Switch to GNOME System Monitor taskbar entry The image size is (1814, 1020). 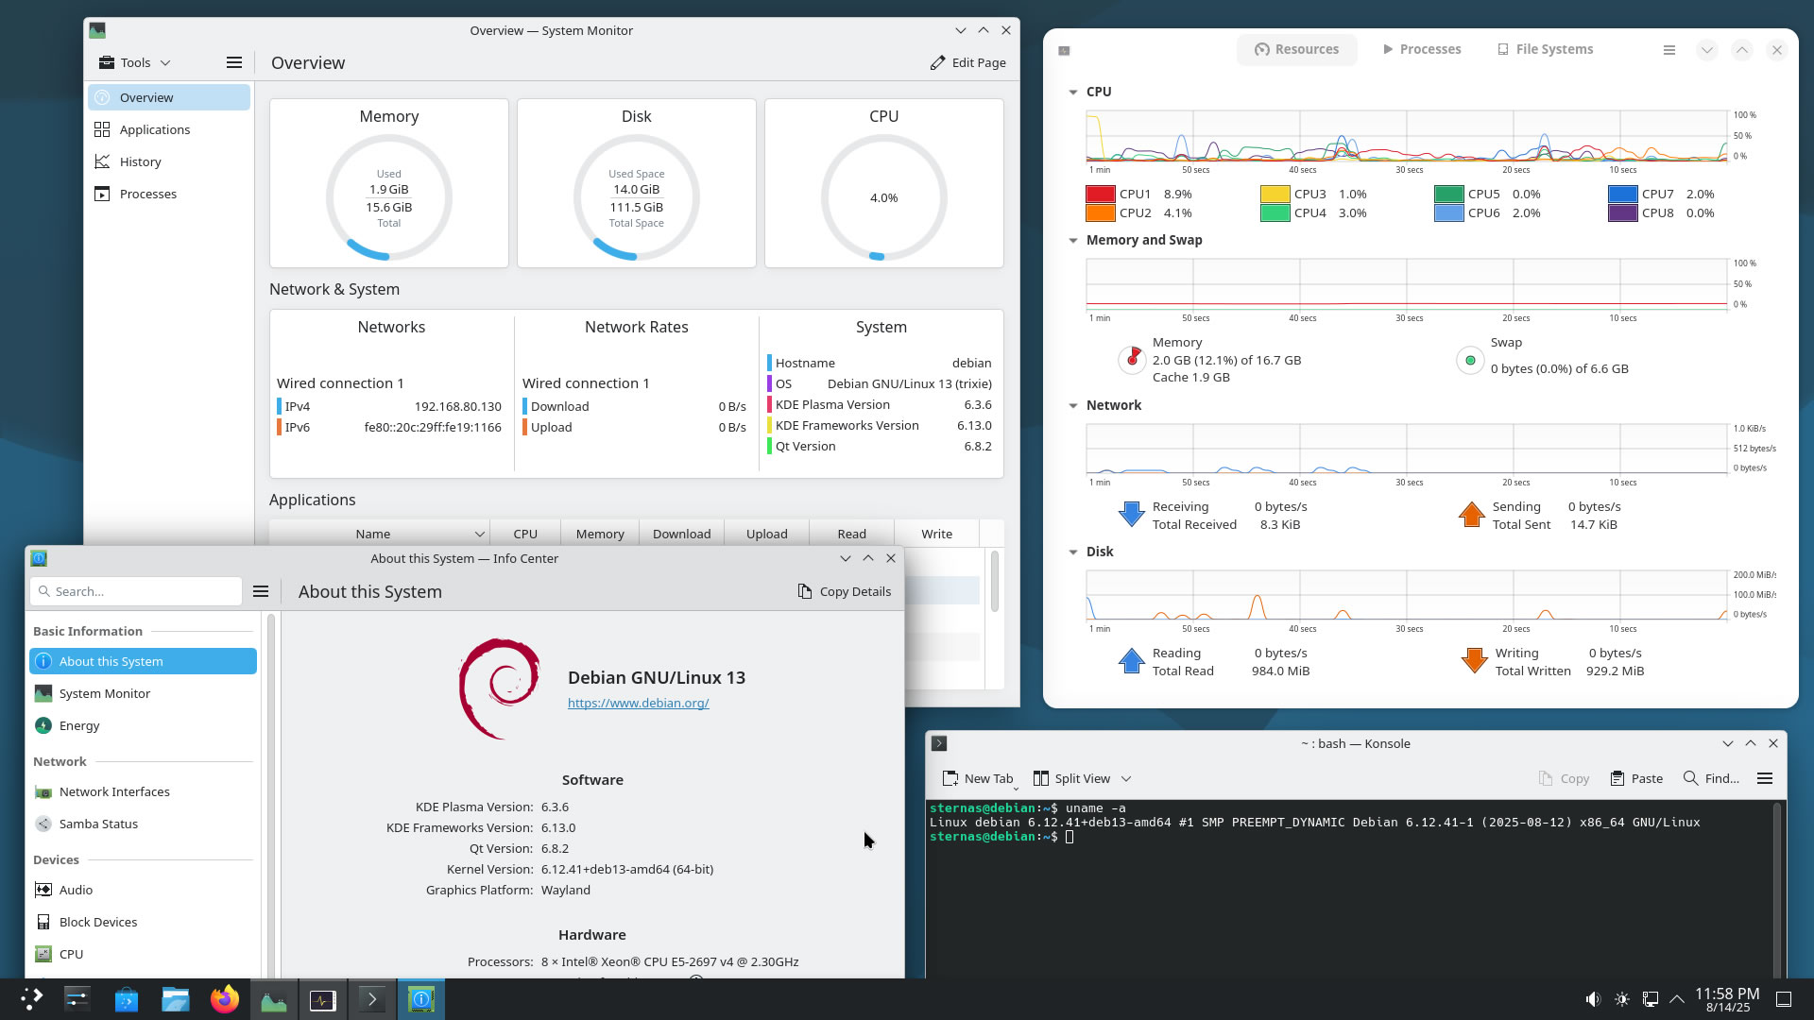tap(323, 999)
